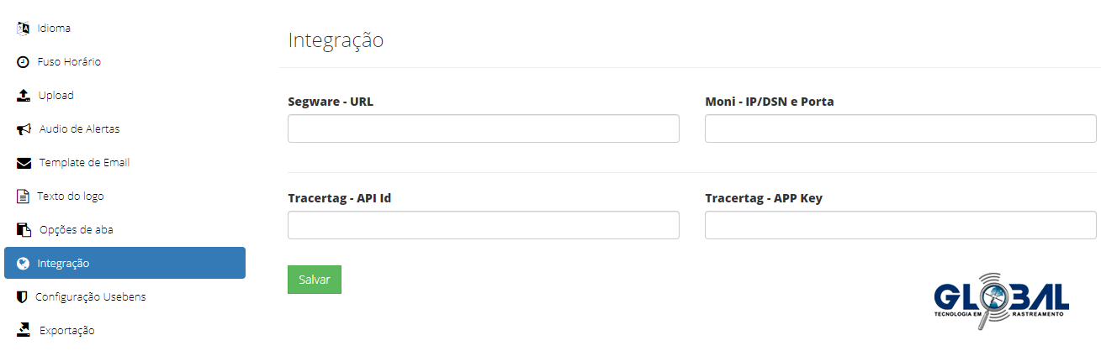Click the Opções de aba clipboard icon

[24, 230]
